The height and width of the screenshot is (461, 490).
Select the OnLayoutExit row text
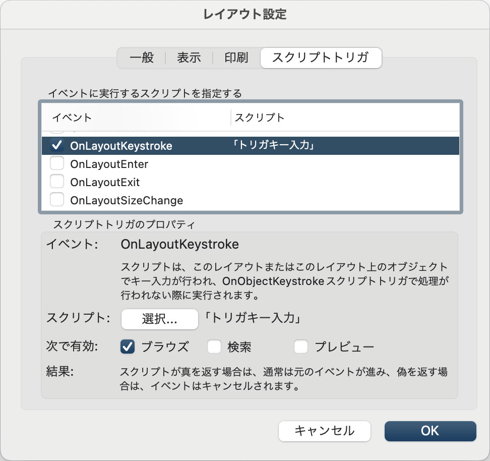(105, 183)
